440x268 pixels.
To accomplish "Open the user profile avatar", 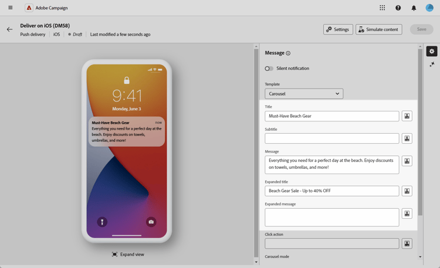I will [x=429, y=8].
